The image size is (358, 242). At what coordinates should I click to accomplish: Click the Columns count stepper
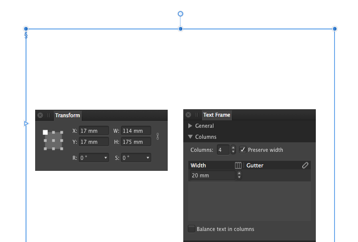[x=233, y=150]
